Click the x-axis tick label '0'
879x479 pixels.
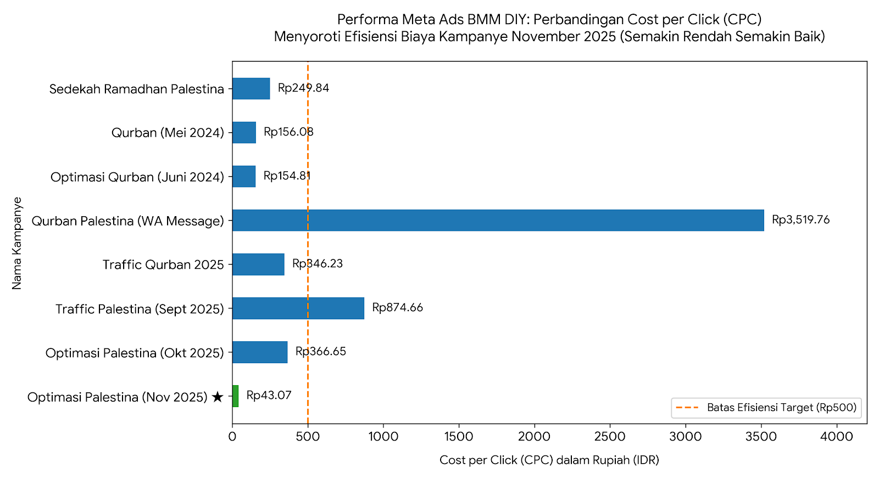232,437
